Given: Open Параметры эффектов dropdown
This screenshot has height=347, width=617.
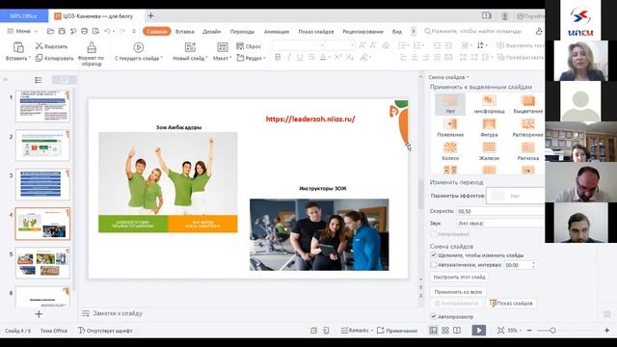Looking at the screenshot, I should [x=516, y=196].
